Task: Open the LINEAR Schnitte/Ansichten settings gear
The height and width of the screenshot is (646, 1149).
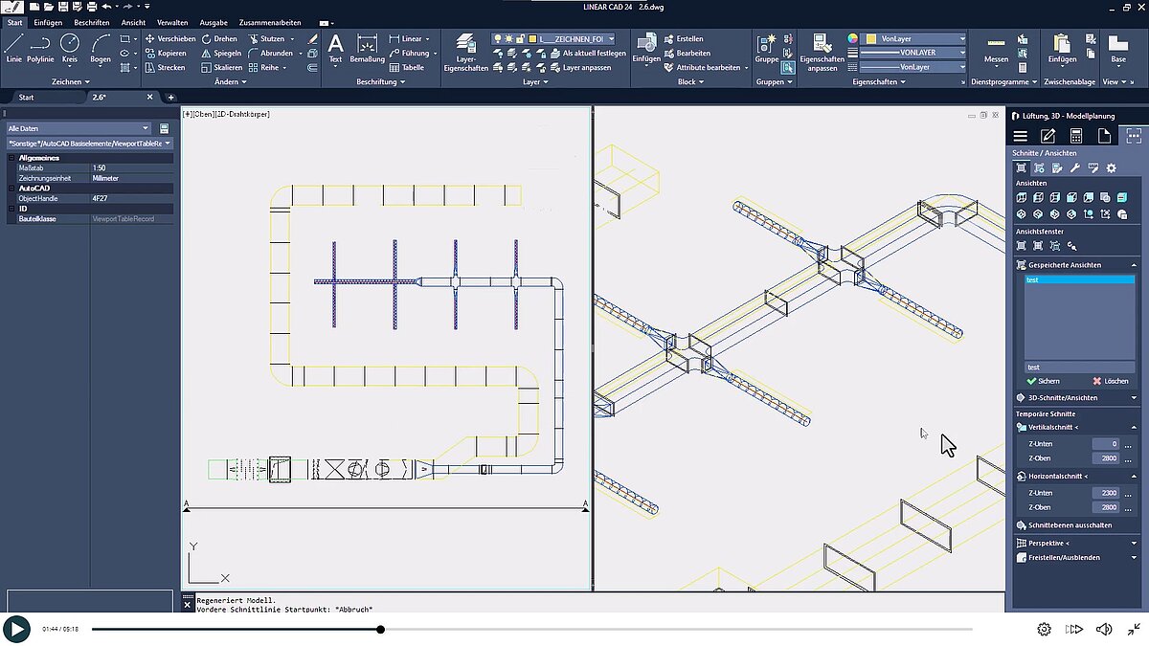Action: [1110, 167]
